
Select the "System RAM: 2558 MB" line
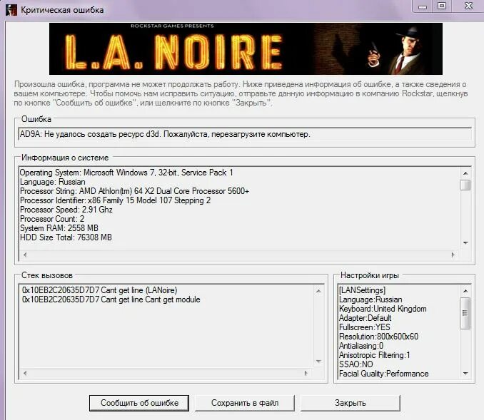click(59, 228)
